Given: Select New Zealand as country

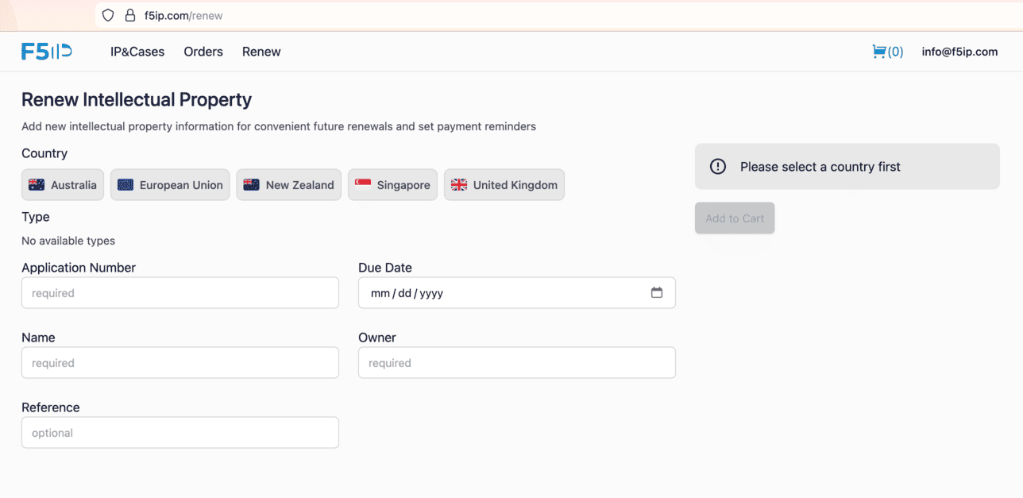Looking at the screenshot, I should click(288, 185).
